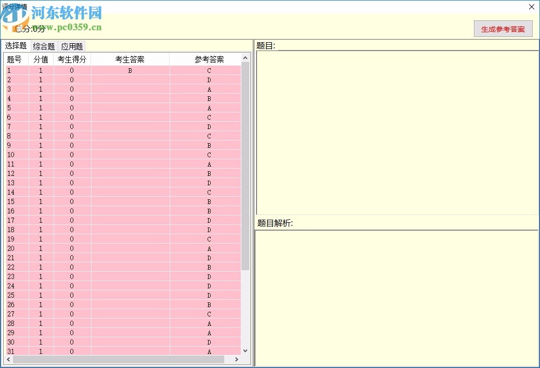The height and width of the screenshot is (368, 540).
Task: Click the horizontal scroll left arrow
Action: pyautogui.click(x=9, y=359)
